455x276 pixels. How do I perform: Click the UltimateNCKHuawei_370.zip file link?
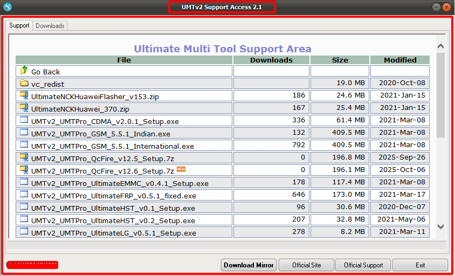(80, 109)
